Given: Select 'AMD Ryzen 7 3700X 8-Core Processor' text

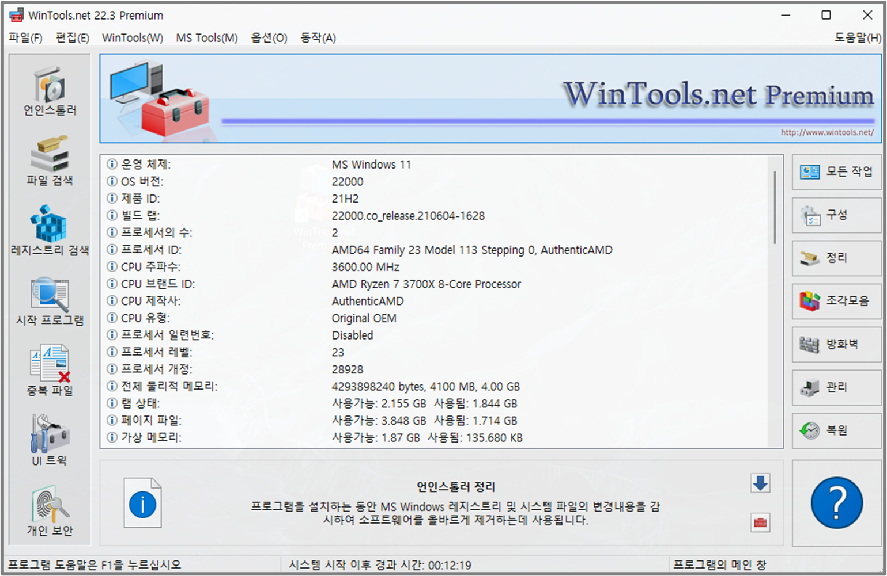Looking at the screenshot, I should [x=426, y=284].
